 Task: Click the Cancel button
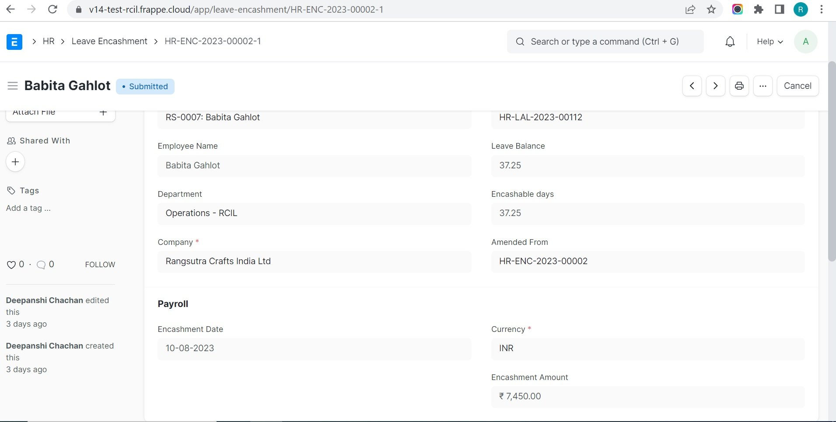click(797, 86)
